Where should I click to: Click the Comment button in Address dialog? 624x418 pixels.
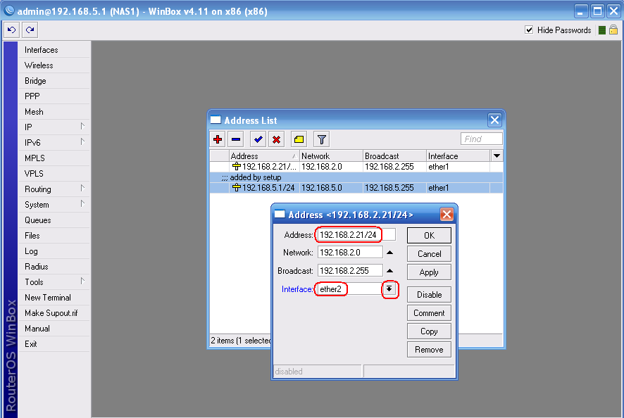coord(429,313)
